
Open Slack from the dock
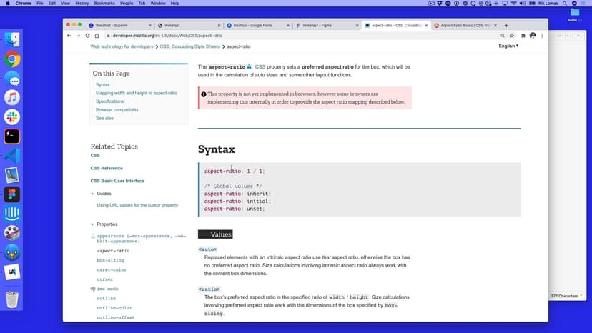12,116
